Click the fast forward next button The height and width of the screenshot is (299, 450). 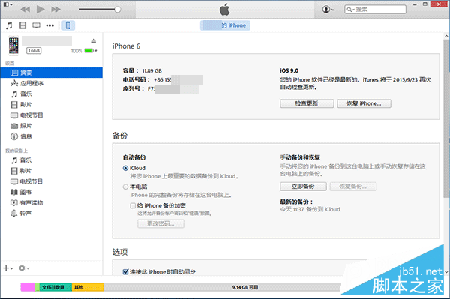click(55, 10)
